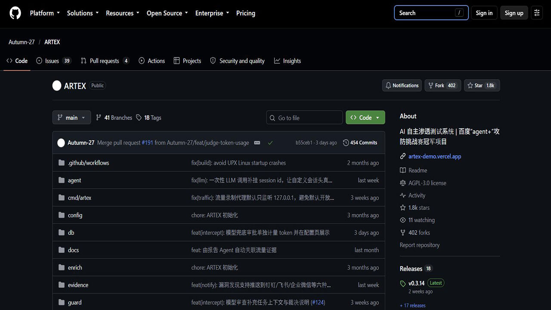
Task: Click the docs folder icon
Action: click(x=62, y=250)
